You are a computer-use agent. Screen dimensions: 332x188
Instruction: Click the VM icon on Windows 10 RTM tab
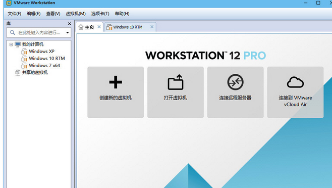(109, 27)
